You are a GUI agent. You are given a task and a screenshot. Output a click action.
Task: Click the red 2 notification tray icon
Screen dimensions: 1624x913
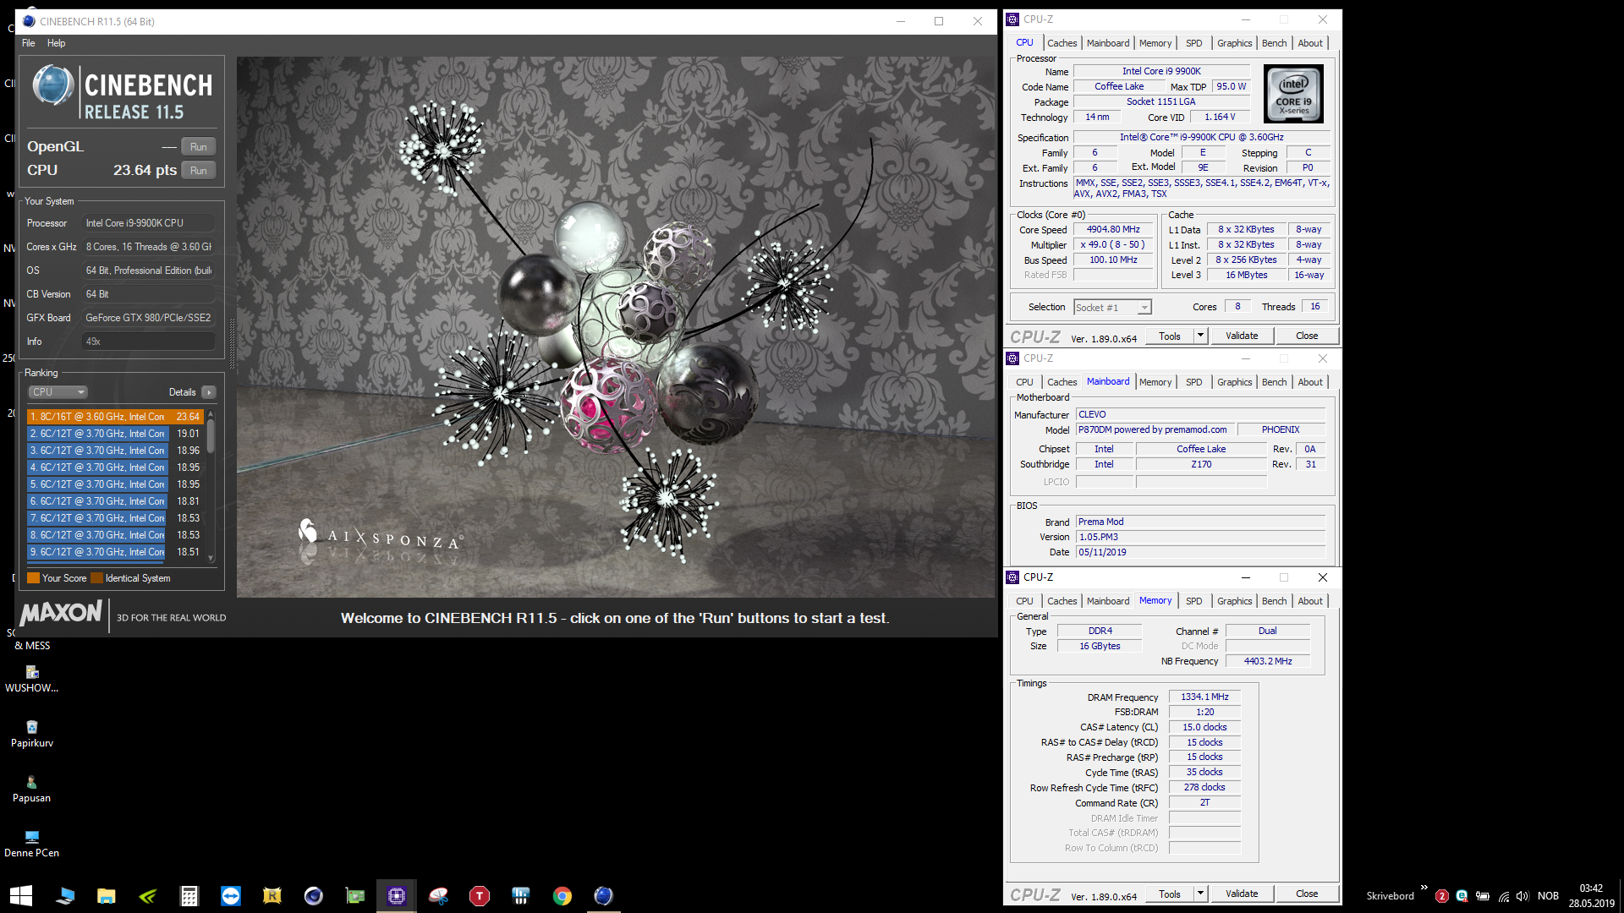[1442, 896]
